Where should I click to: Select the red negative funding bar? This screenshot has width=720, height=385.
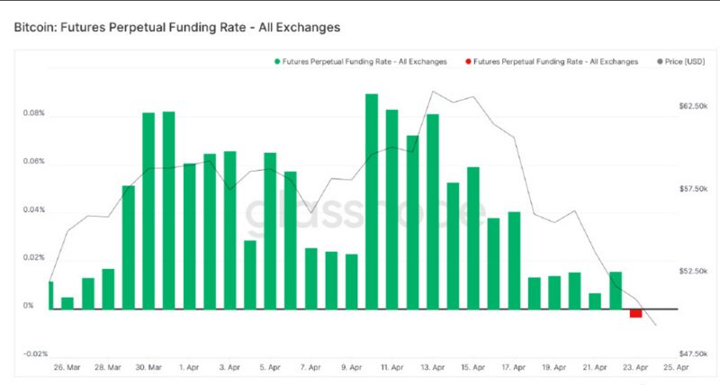635,313
